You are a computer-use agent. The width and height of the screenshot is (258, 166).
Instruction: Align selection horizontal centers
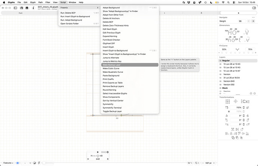click(231, 134)
